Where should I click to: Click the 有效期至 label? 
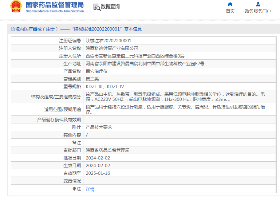click(72, 173)
